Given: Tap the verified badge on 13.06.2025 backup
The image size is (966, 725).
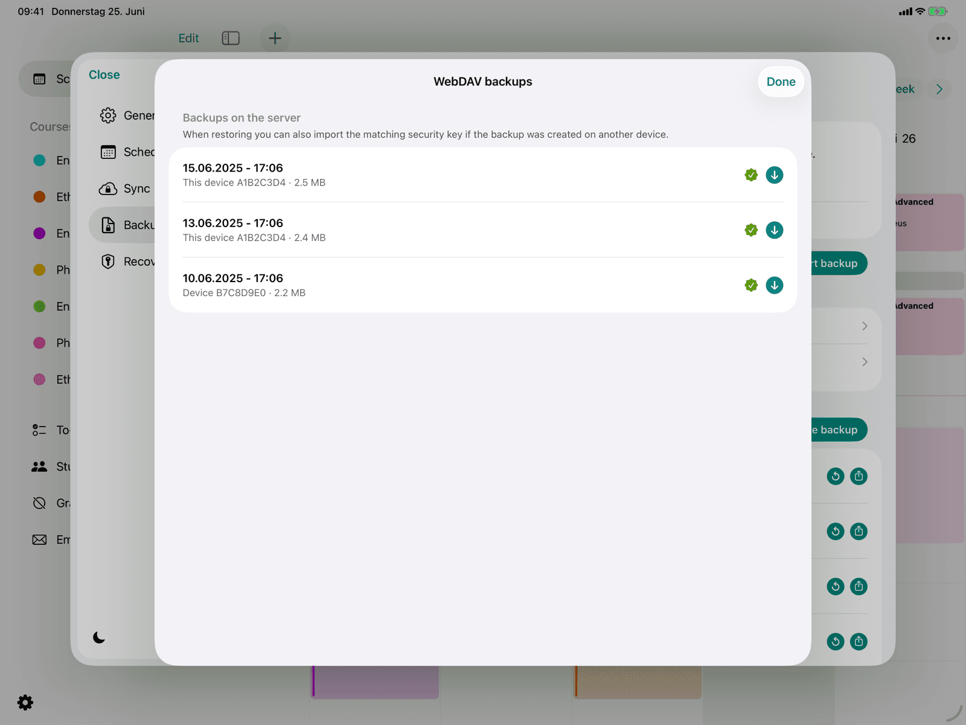Looking at the screenshot, I should click(751, 230).
